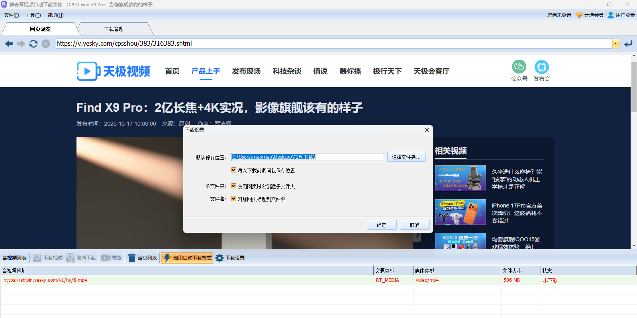Click the forward navigation arrow icon
This screenshot has height=318, width=637.
tap(21, 44)
